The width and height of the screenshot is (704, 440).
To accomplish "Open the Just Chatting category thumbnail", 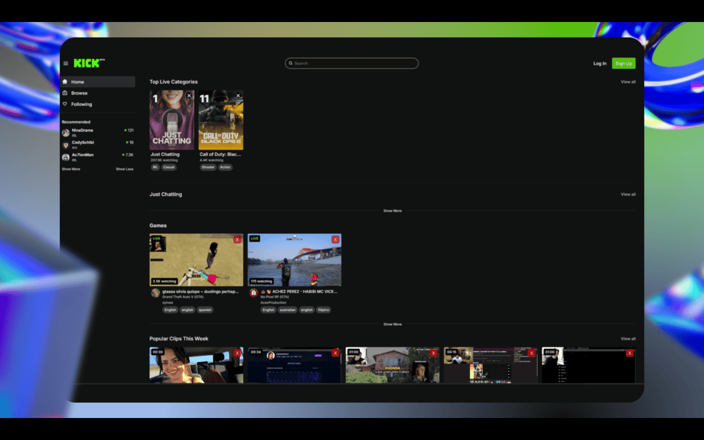I will pos(171,120).
